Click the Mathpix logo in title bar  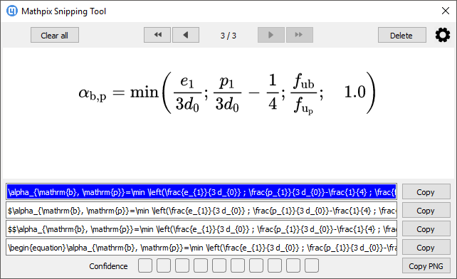pyautogui.click(x=11, y=11)
